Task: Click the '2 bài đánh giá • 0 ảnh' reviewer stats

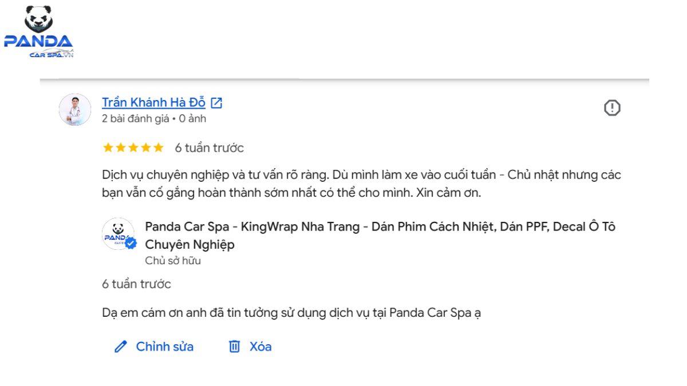Action: [154, 119]
